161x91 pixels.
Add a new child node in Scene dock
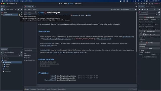click(x=2, y=10)
